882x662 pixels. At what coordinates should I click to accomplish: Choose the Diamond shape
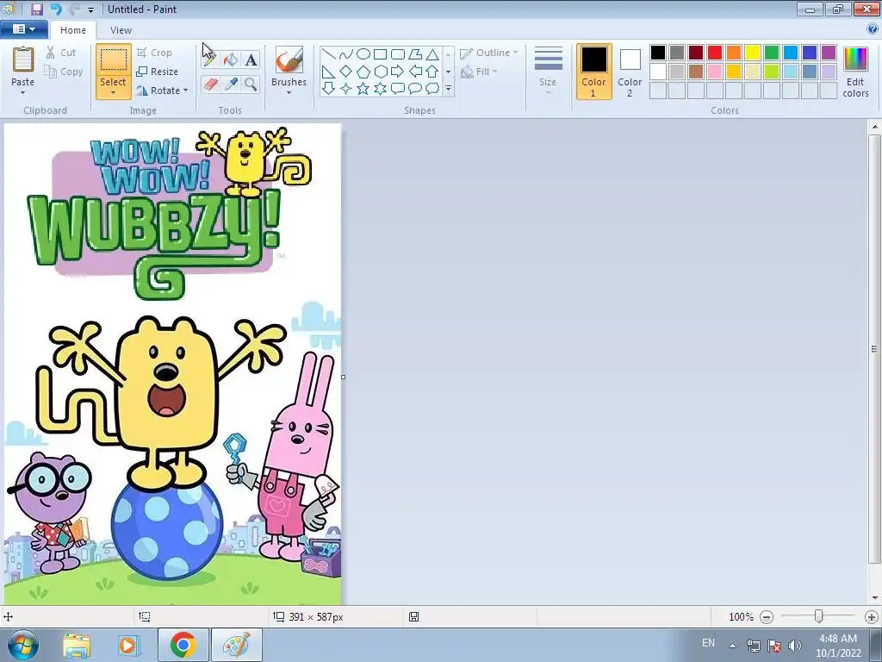(x=346, y=72)
